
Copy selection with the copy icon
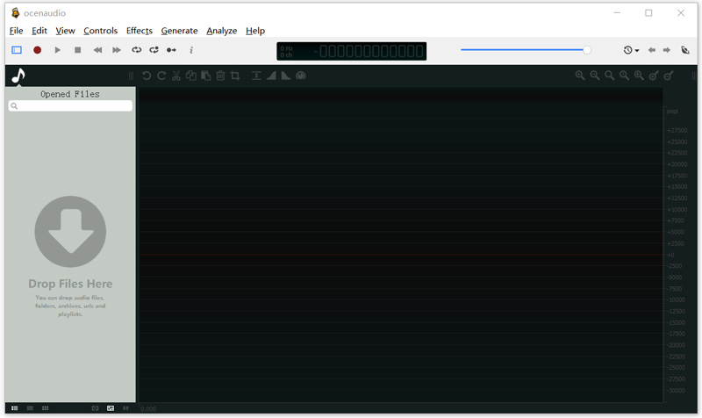point(191,76)
